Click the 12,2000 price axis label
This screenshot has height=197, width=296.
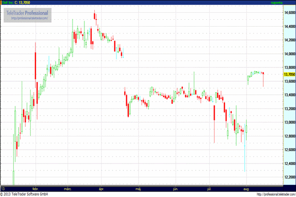click(289, 177)
